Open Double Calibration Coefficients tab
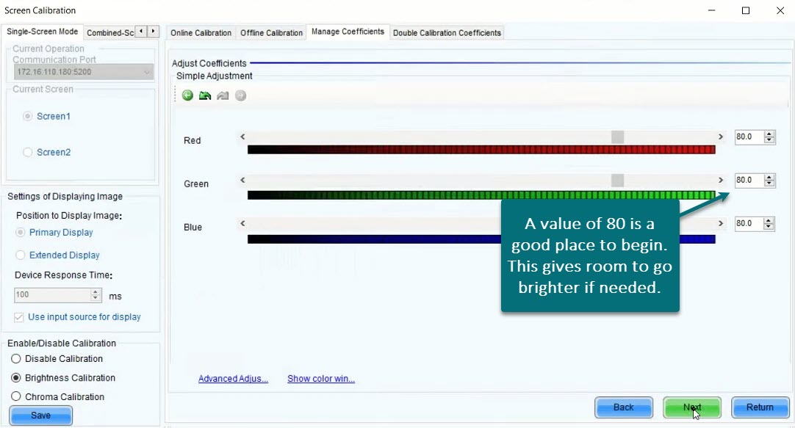The image size is (795, 428). tap(447, 33)
